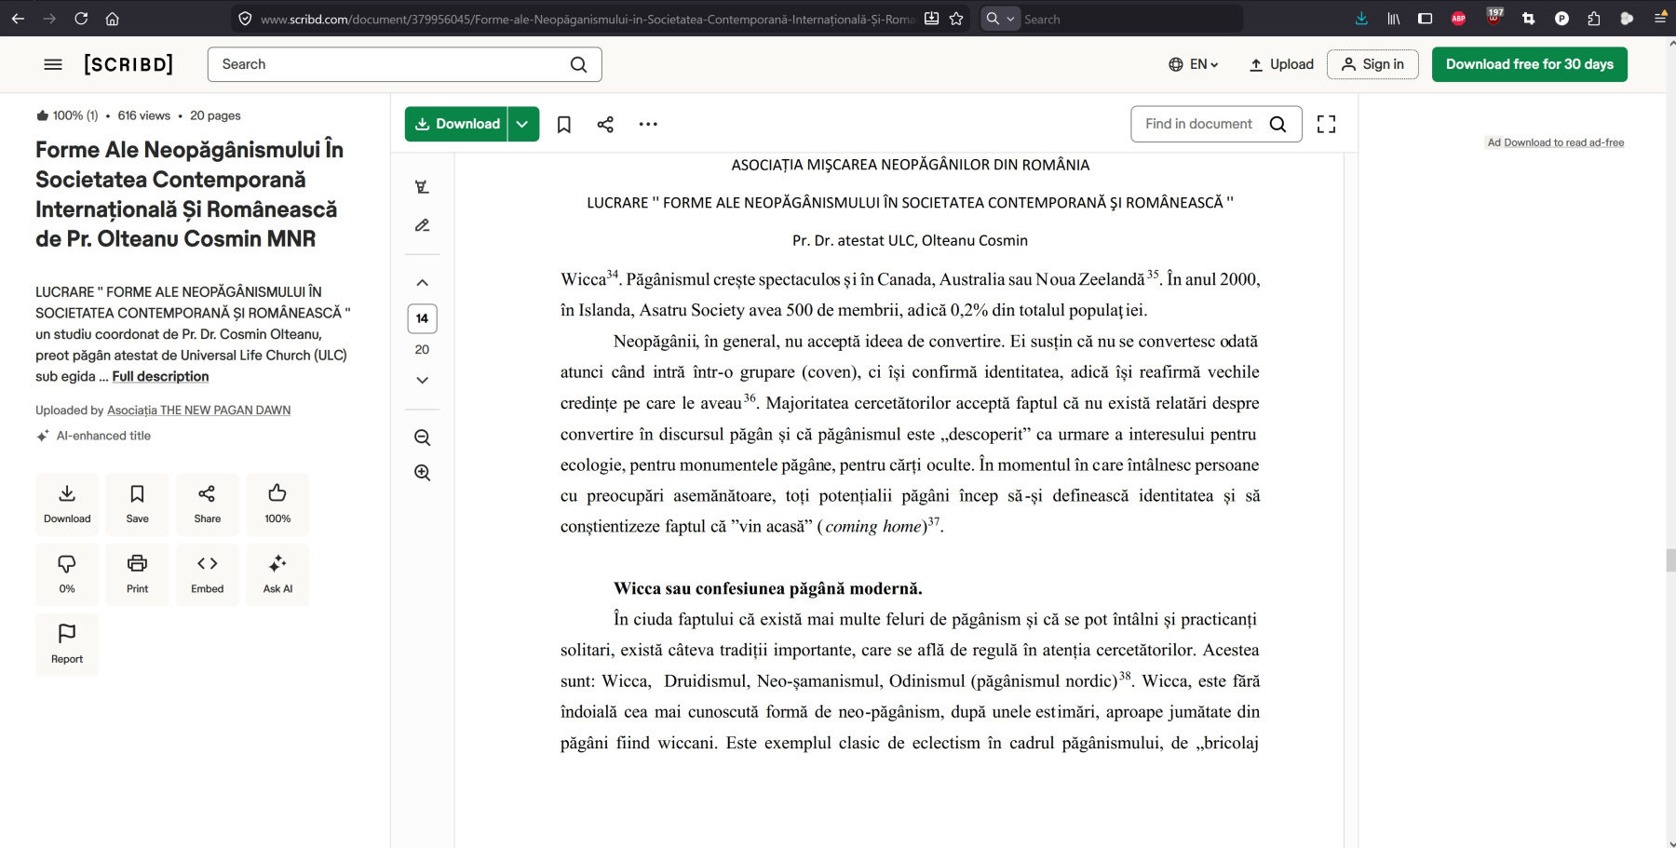Toggle the thumbs up 100% rating
This screenshot has width=1676, height=848.
click(277, 504)
